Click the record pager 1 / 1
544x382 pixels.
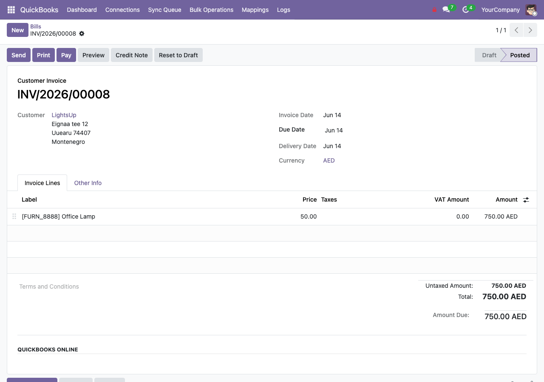point(501,30)
